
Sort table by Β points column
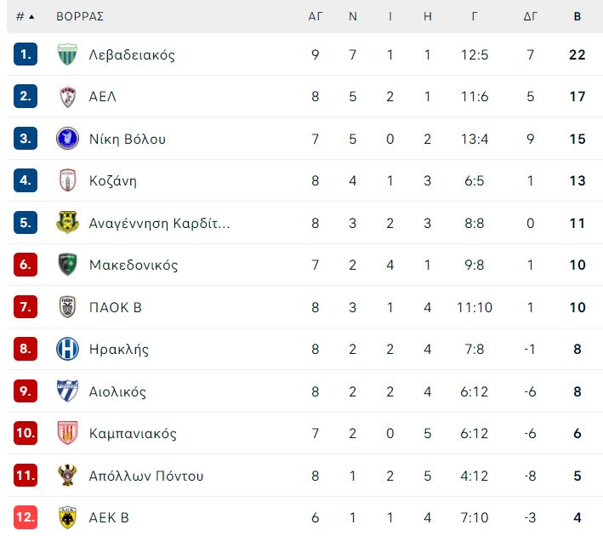coord(577,16)
